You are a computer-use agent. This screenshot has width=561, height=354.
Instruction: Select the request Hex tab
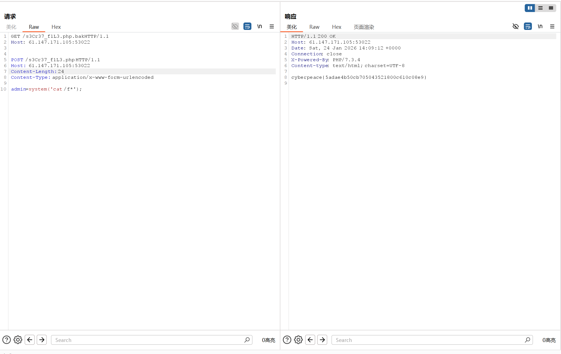pos(56,27)
